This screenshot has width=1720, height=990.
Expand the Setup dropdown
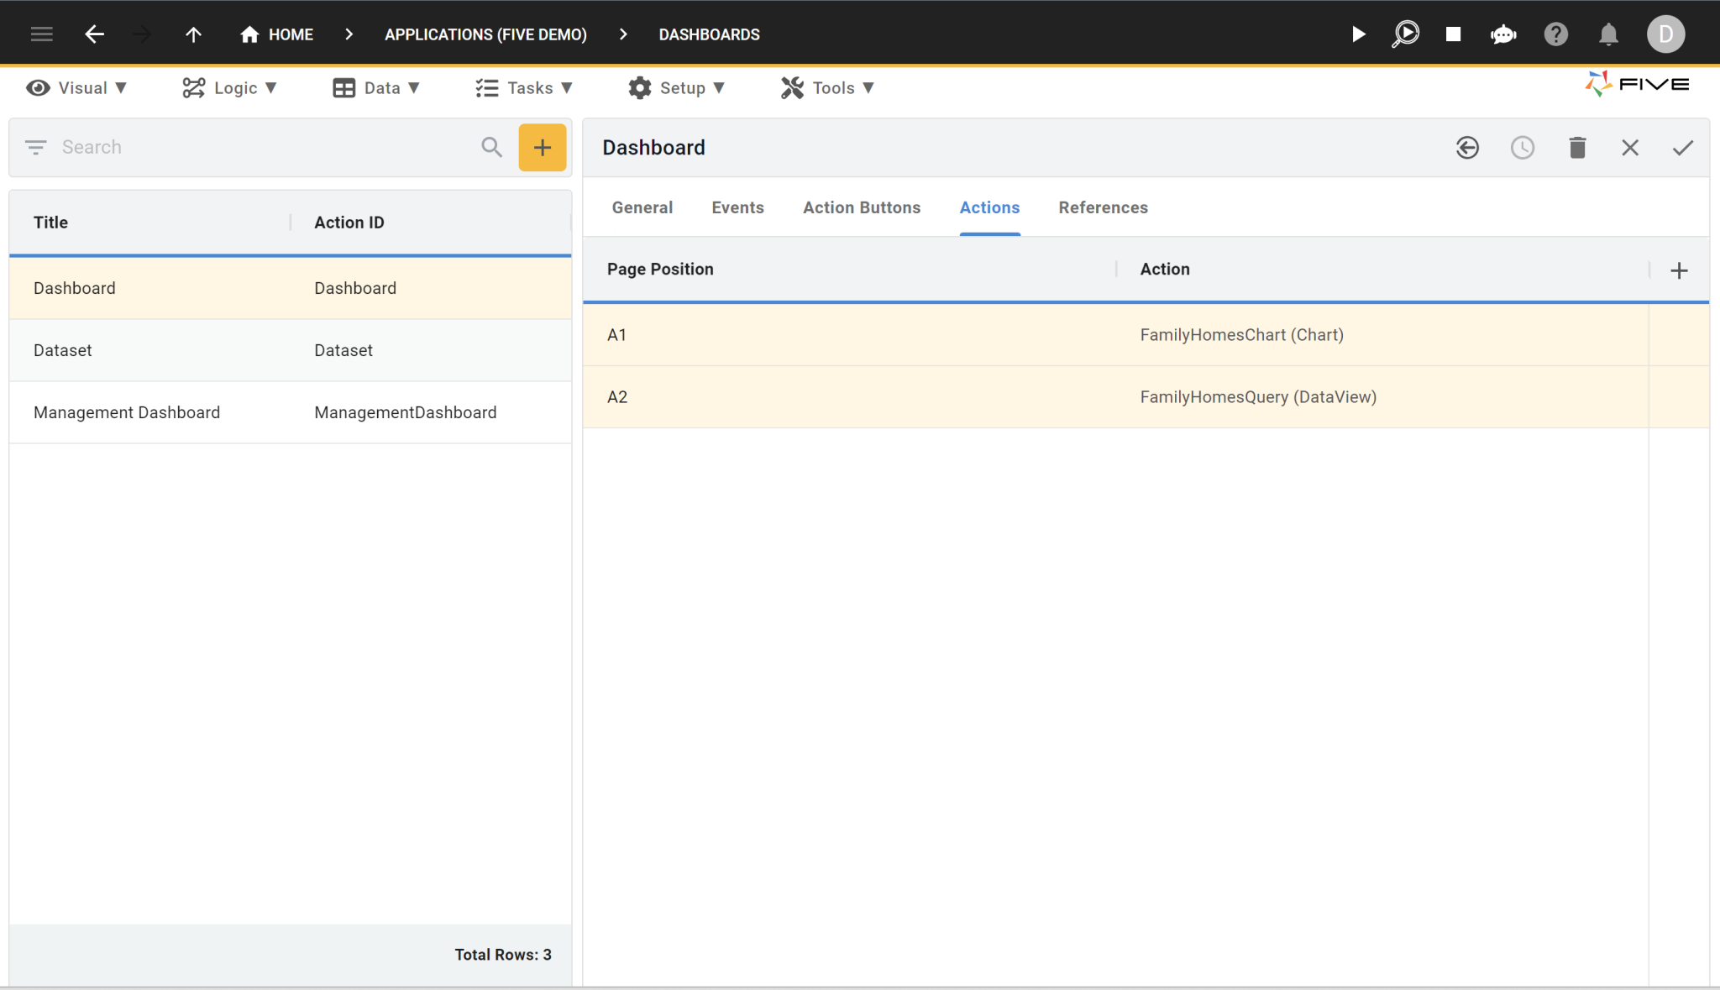pyautogui.click(x=678, y=87)
